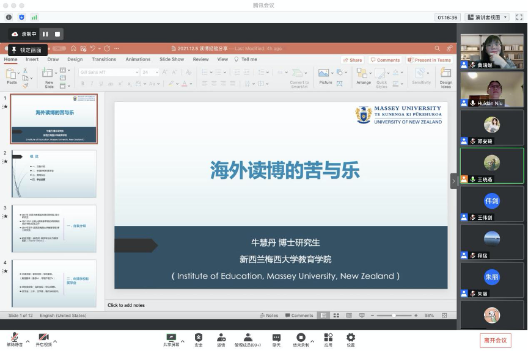This screenshot has height=351, width=528.
Task: Open the Slide Show ribbon tab
Action: [x=172, y=59]
